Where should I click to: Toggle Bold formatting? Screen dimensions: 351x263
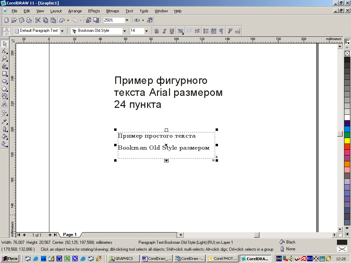[157, 31]
